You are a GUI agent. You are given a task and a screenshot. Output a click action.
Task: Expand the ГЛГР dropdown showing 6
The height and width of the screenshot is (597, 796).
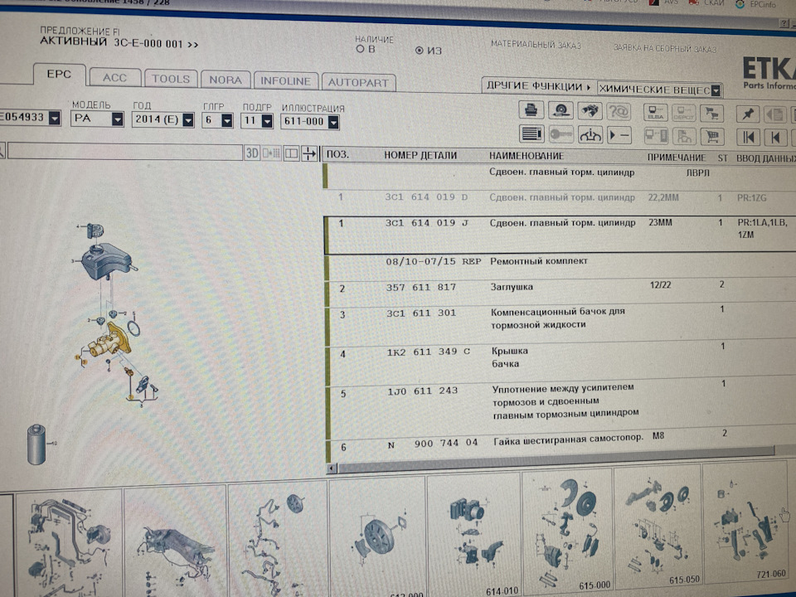click(x=217, y=120)
